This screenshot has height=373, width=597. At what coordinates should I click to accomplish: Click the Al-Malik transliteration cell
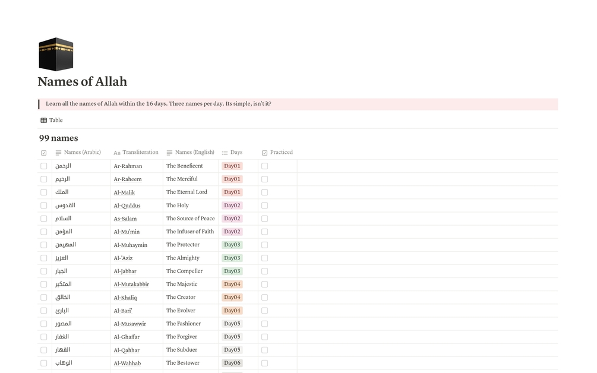tap(137, 192)
